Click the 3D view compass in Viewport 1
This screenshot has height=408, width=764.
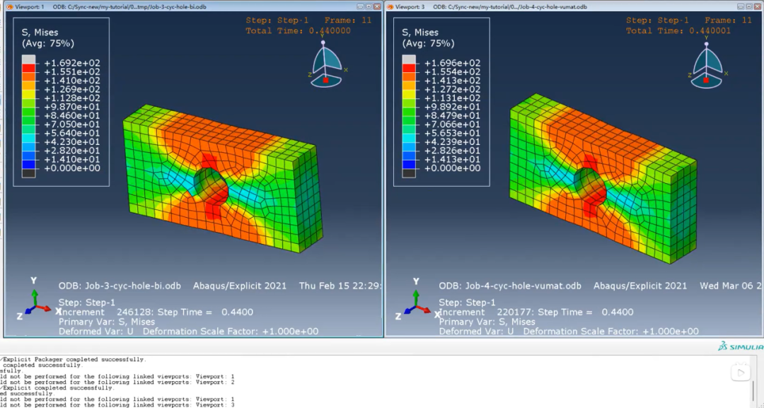pos(326,66)
